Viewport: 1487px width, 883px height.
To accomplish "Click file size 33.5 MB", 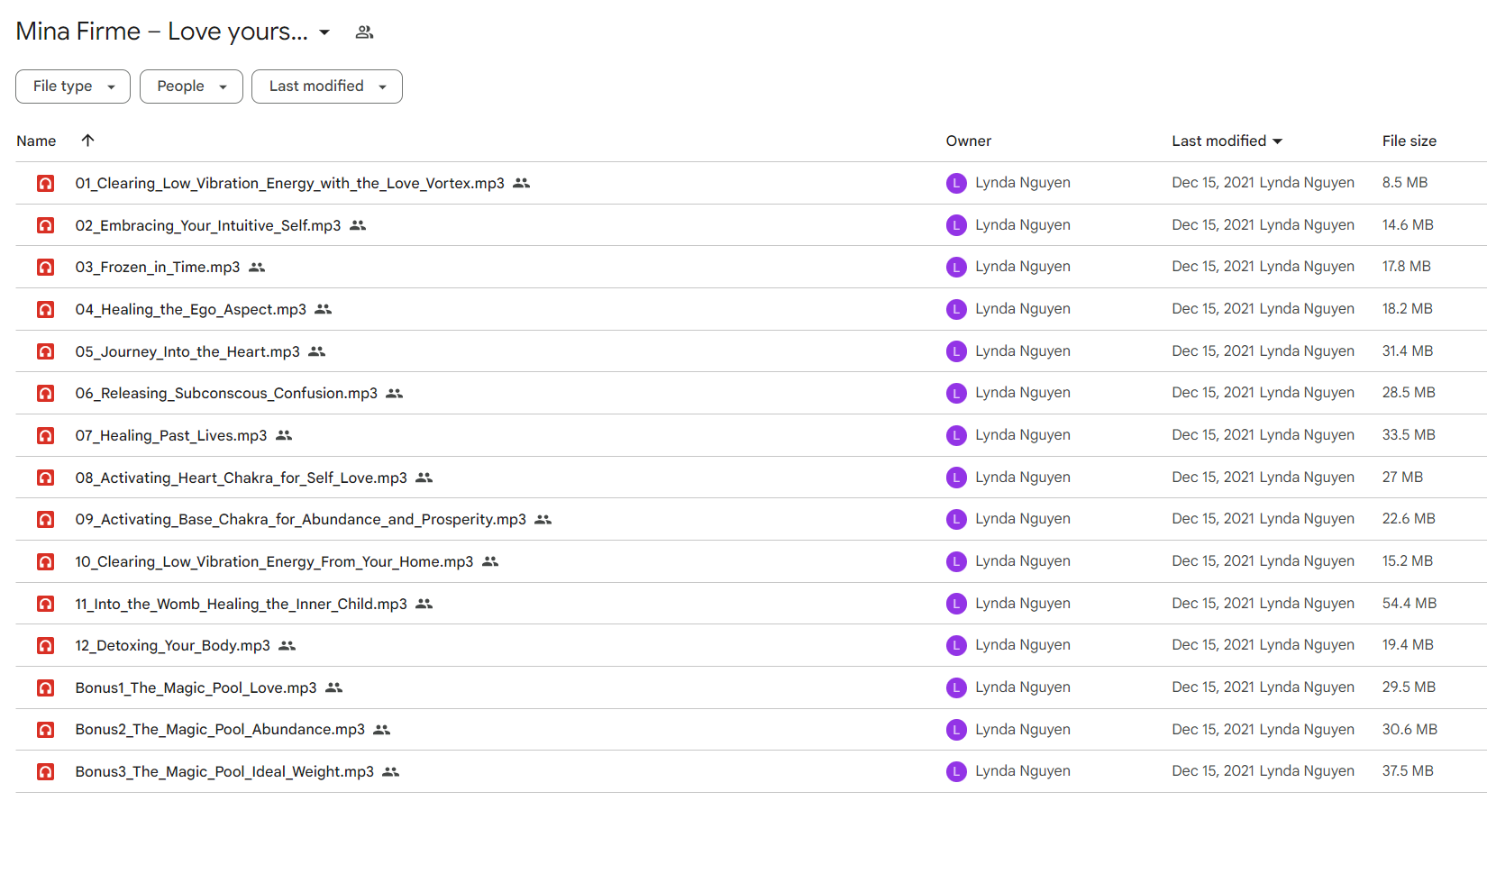I will (1409, 434).
